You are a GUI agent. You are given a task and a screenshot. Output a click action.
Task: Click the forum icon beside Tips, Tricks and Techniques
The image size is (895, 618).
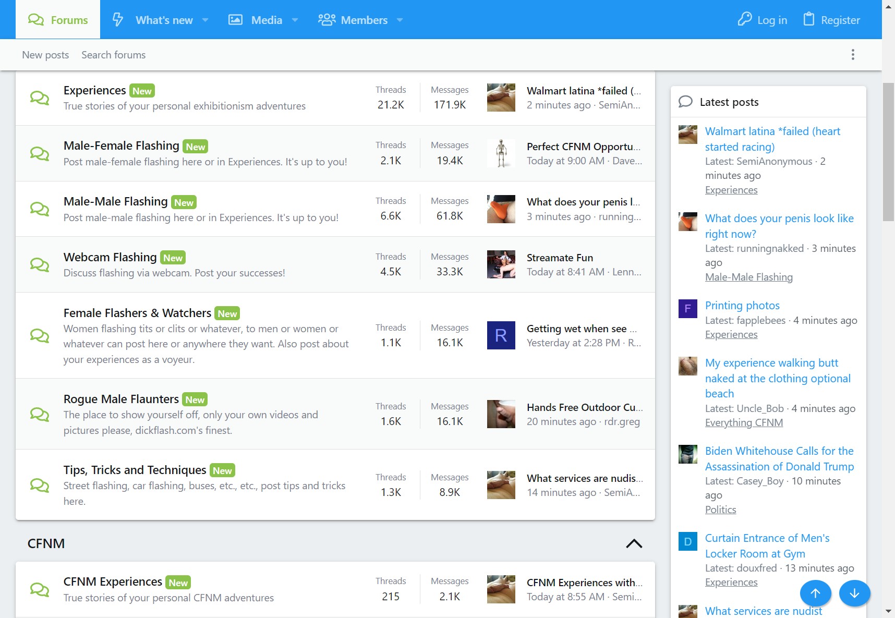click(x=40, y=485)
